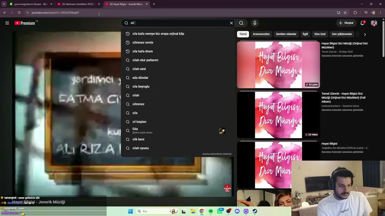Viewport: 385px width, 216px height.
Task: Open "Hayat Bilgisi Dizi Müziği (Orijinal Dizi Müzikleri)" title
Action: (x=345, y=45)
